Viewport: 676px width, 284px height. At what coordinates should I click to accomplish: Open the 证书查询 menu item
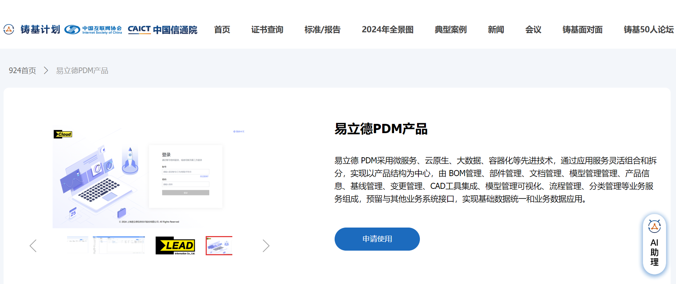267,30
